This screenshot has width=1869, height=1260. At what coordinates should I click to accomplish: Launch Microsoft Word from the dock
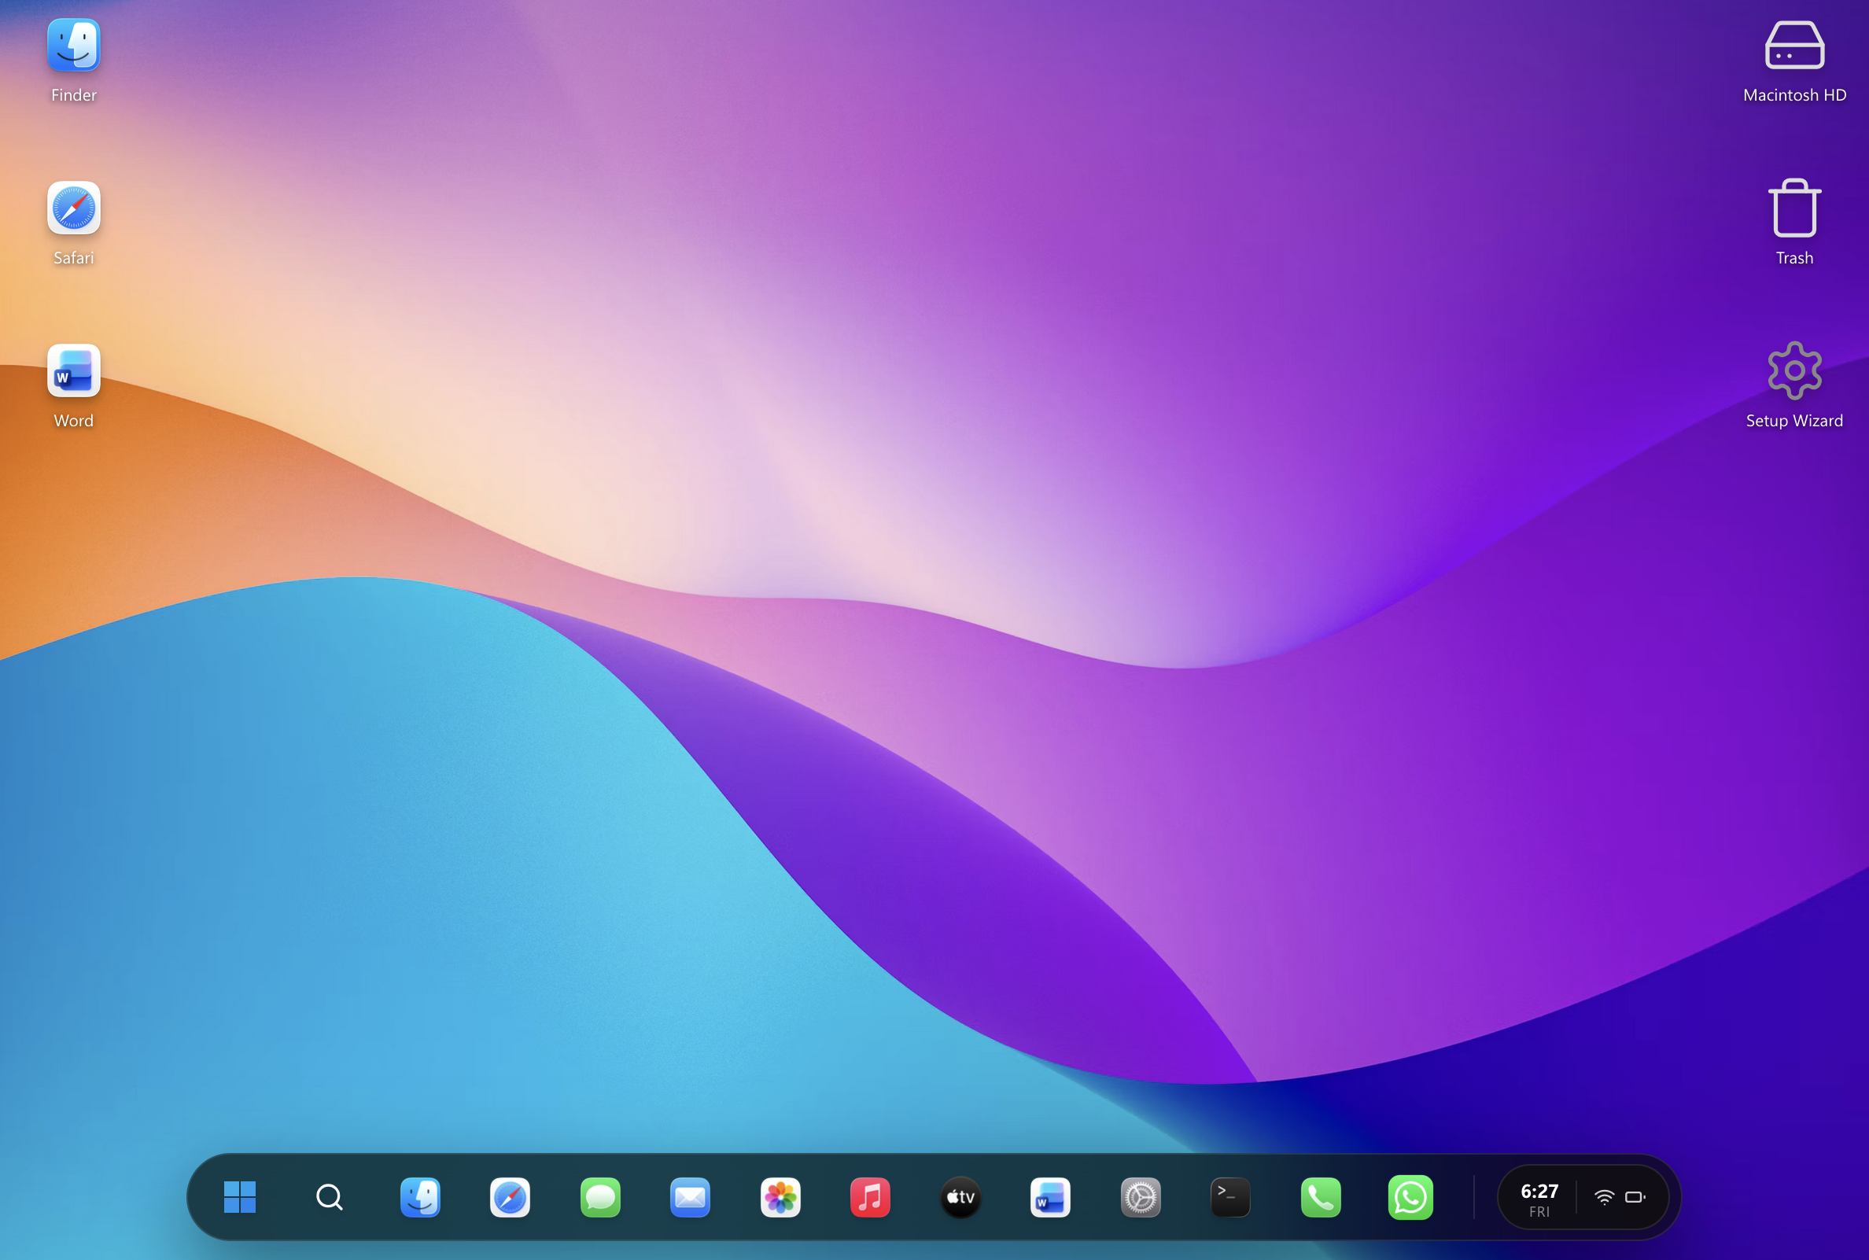click(1050, 1196)
